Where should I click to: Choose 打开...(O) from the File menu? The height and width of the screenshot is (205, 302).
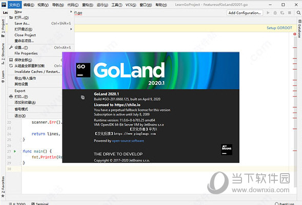[41, 17]
